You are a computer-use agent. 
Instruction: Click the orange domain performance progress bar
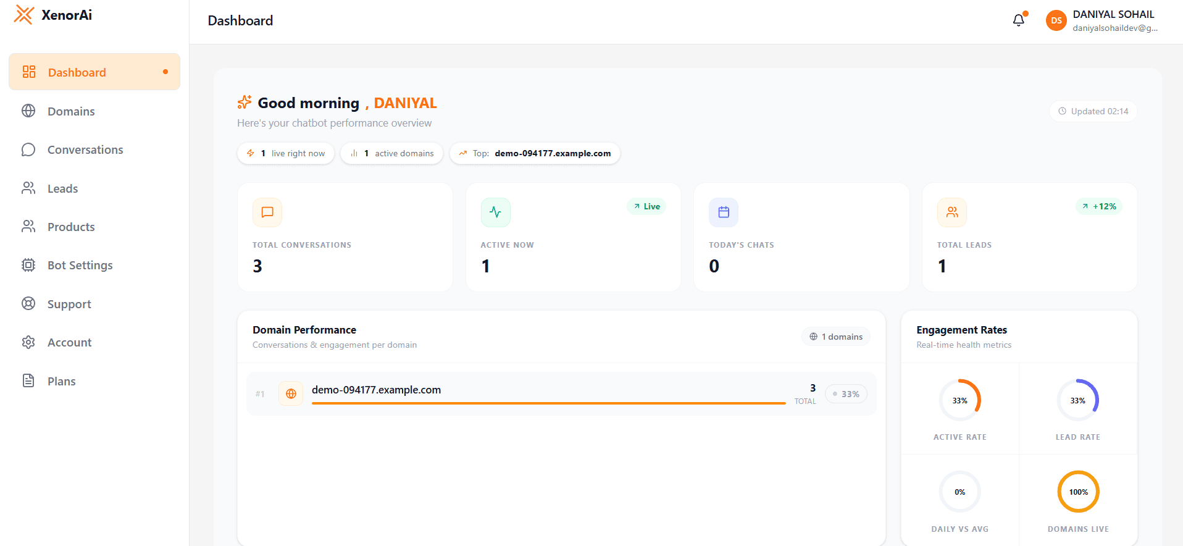pyautogui.click(x=548, y=403)
